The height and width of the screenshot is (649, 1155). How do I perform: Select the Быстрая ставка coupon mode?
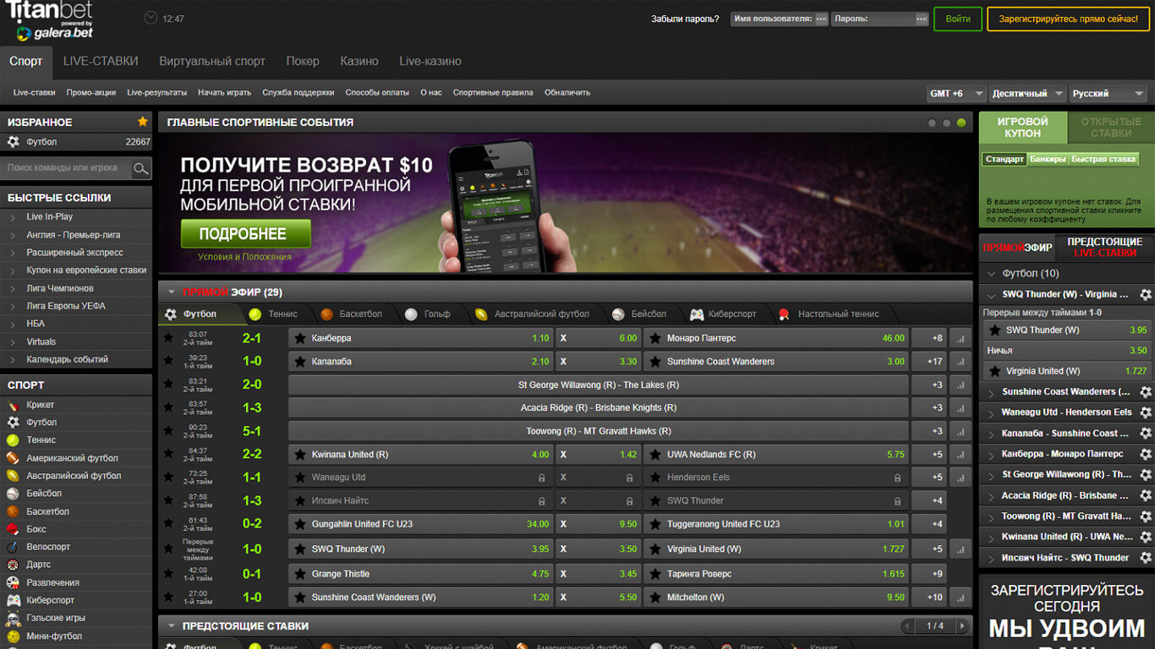pos(1103,159)
